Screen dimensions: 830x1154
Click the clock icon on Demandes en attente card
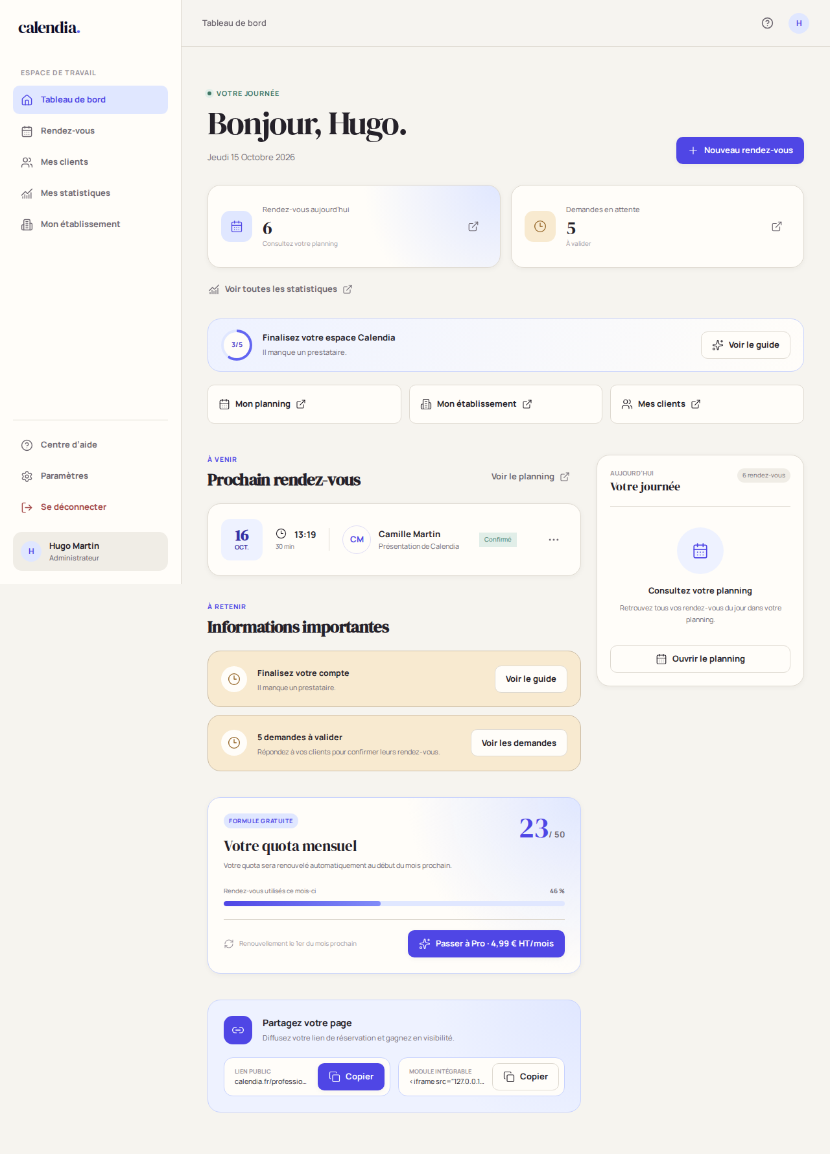coord(540,226)
